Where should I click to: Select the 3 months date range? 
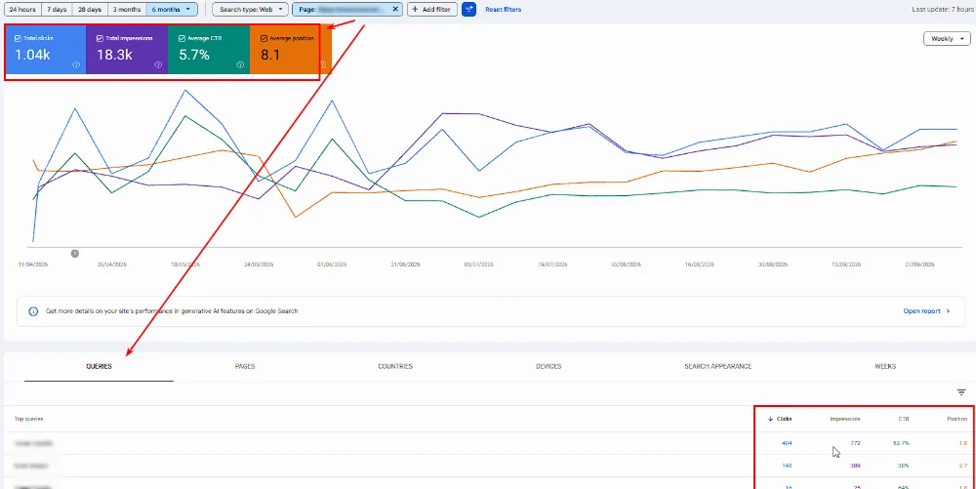coord(126,10)
